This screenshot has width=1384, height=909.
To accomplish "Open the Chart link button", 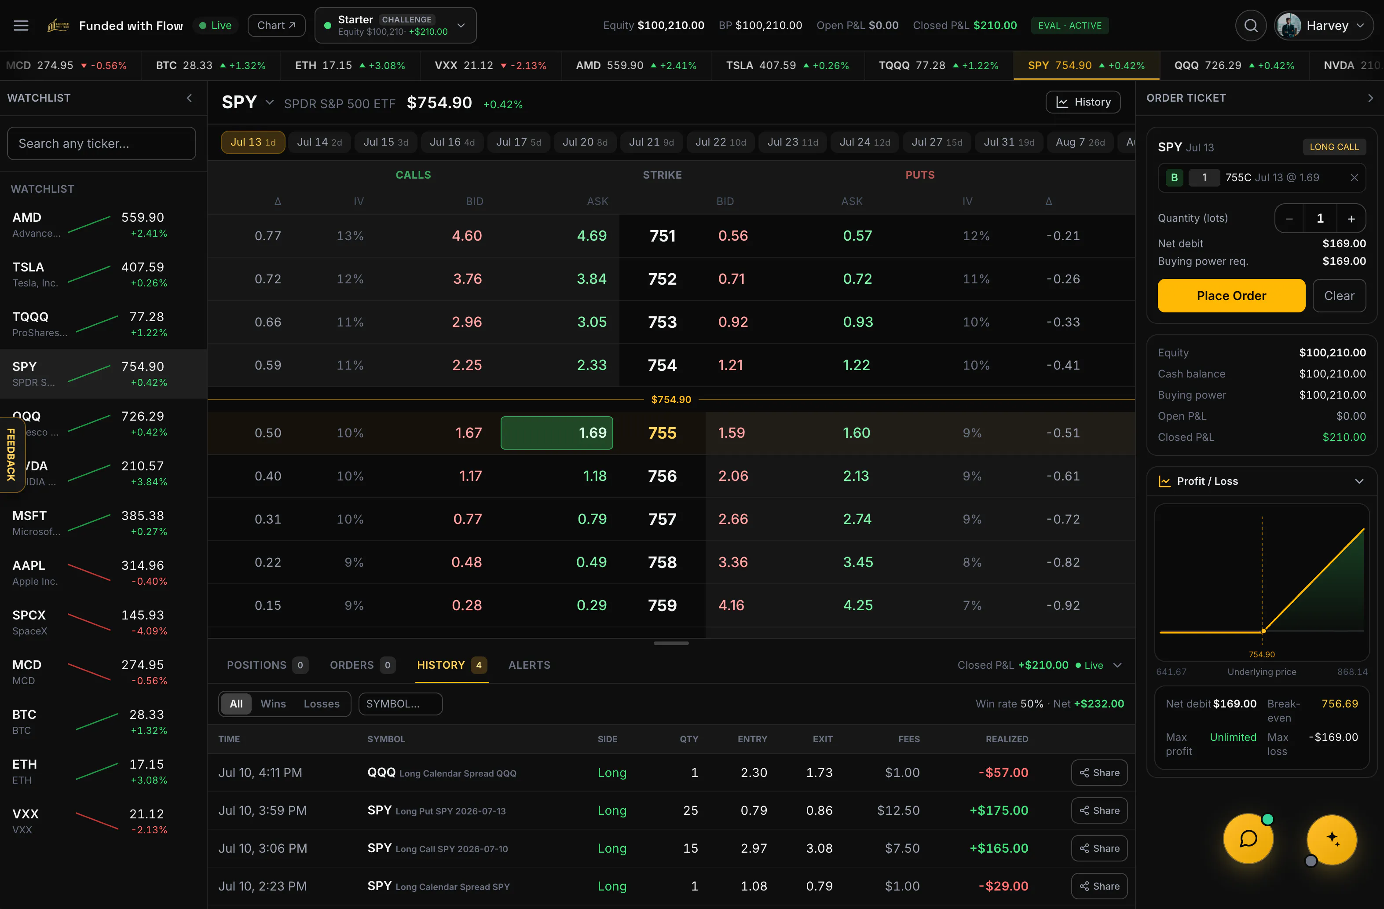I will point(276,26).
